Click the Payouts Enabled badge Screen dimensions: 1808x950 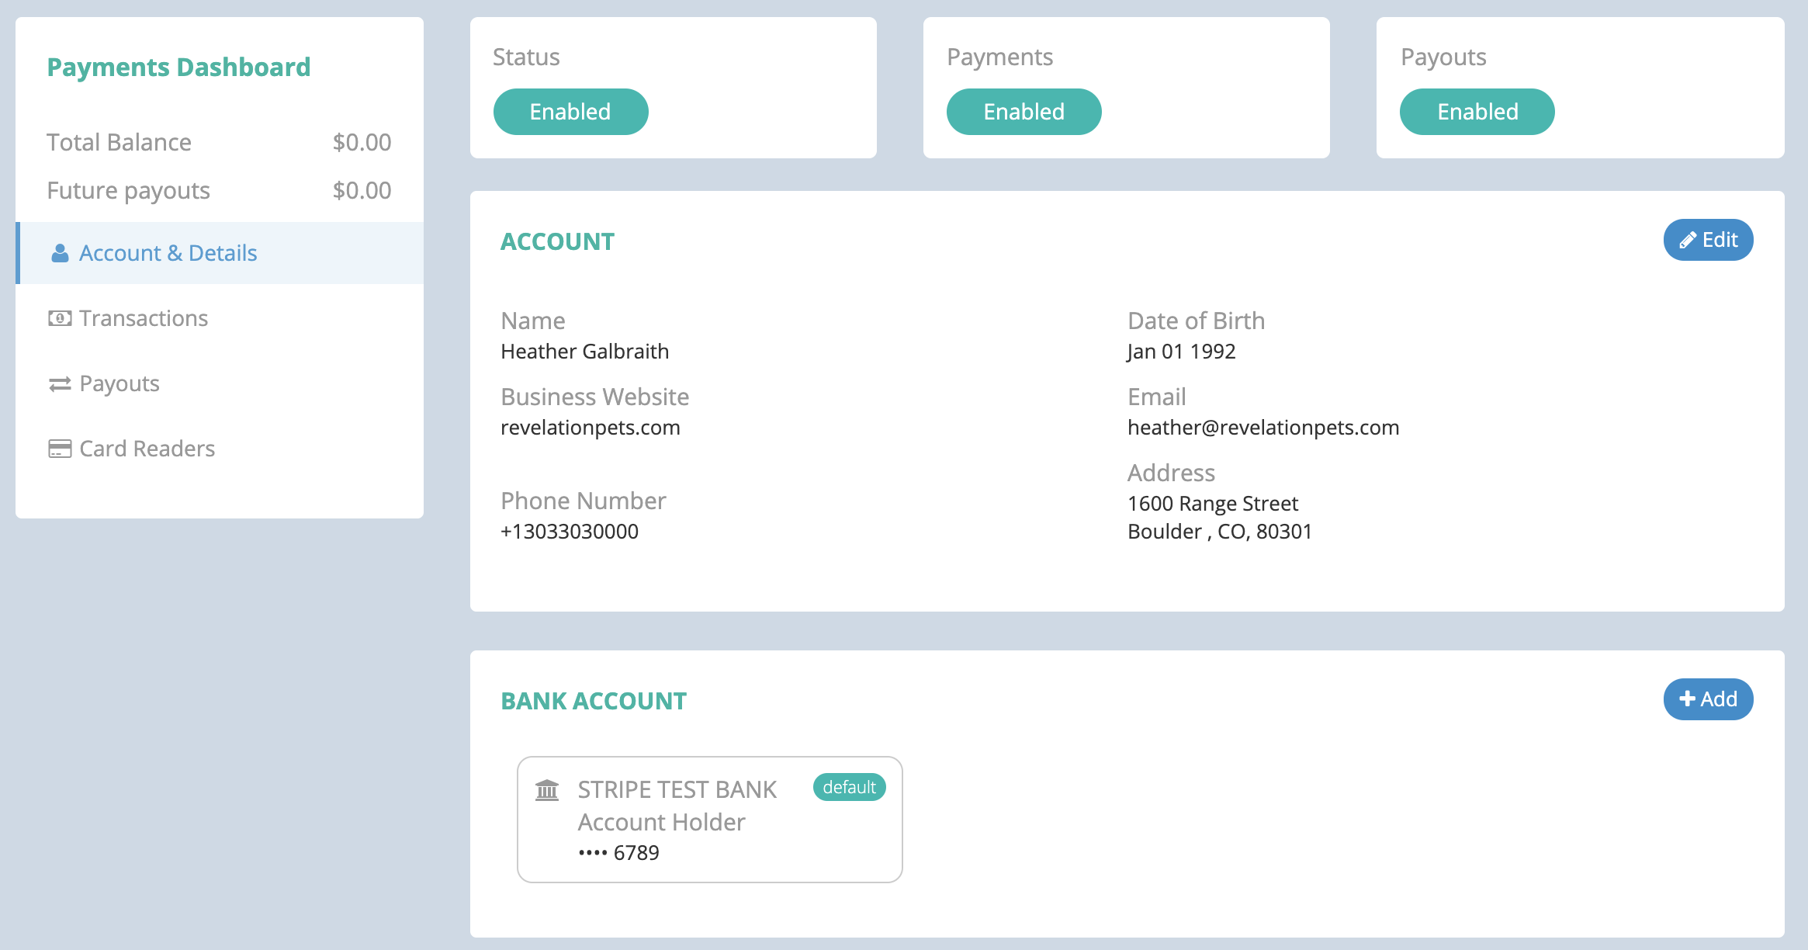[1477, 112]
